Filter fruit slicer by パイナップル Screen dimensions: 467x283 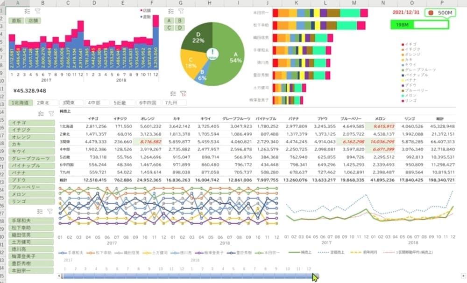click(32, 166)
